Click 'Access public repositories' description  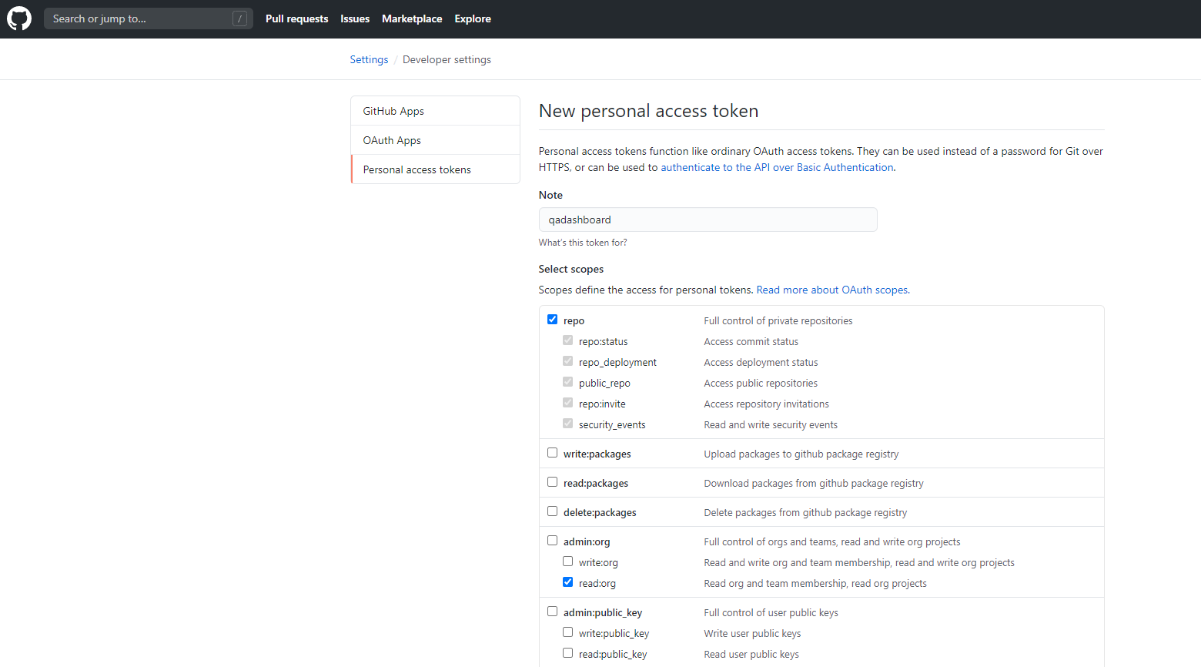[761, 383]
